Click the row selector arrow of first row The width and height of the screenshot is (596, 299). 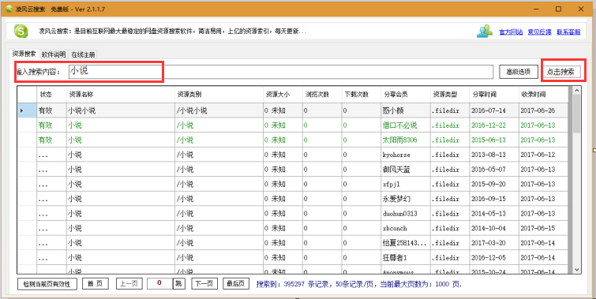[22, 111]
